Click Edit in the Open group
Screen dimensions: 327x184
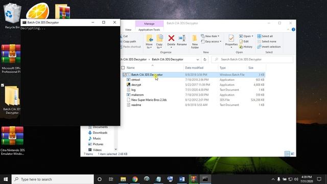click(244, 41)
